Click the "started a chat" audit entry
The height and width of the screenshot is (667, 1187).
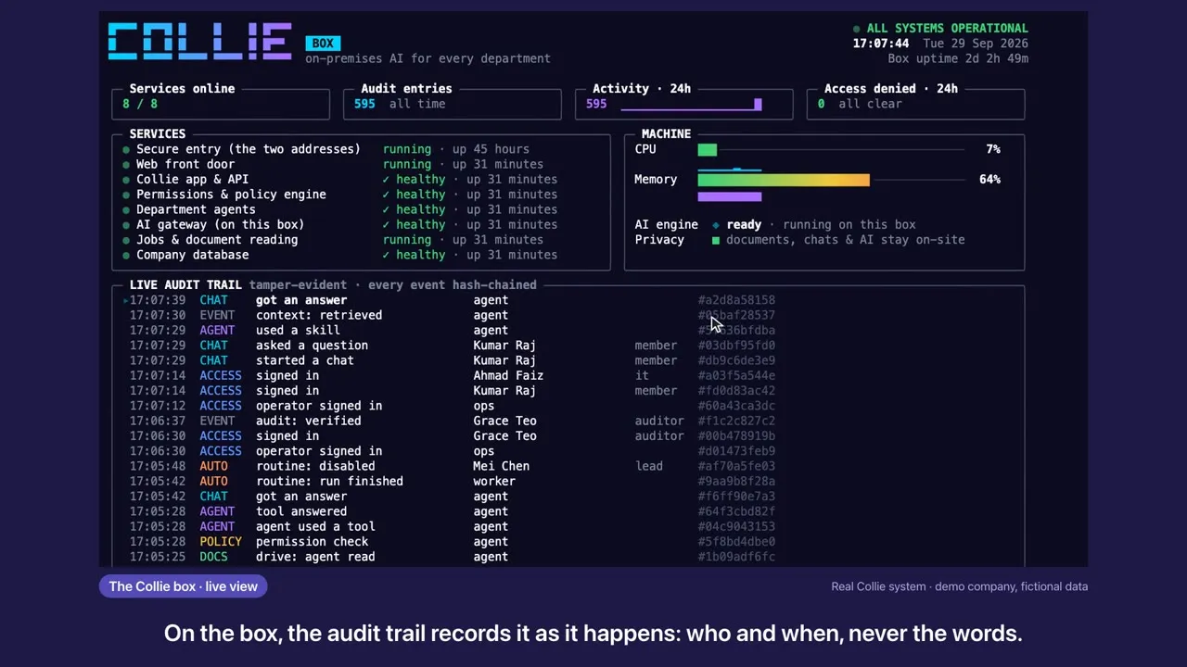[x=304, y=360]
